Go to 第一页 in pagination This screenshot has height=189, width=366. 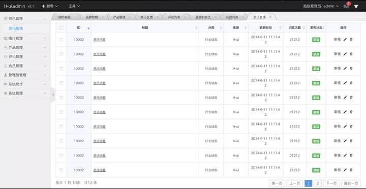[277, 183]
